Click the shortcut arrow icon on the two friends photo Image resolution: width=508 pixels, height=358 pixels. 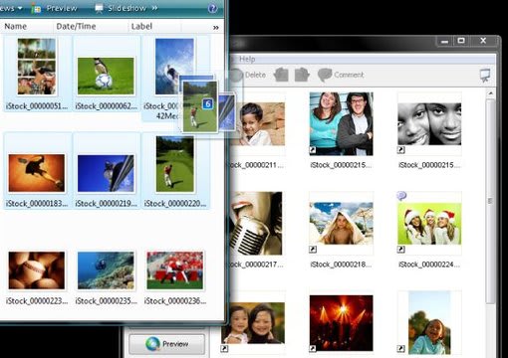click(313, 150)
